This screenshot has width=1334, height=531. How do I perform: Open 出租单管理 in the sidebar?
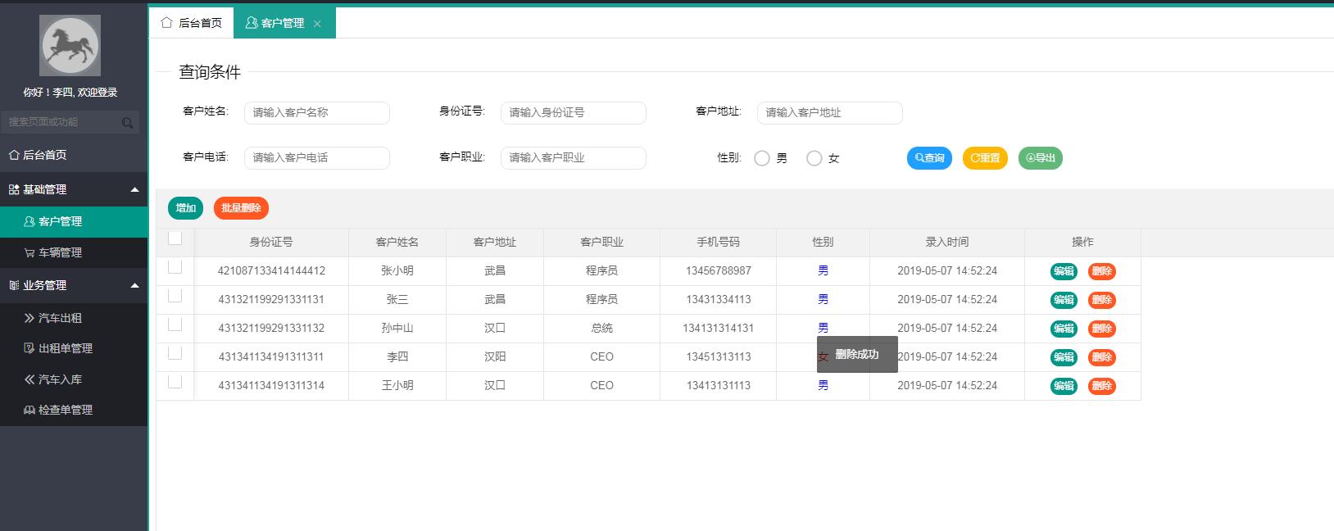tap(65, 348)
